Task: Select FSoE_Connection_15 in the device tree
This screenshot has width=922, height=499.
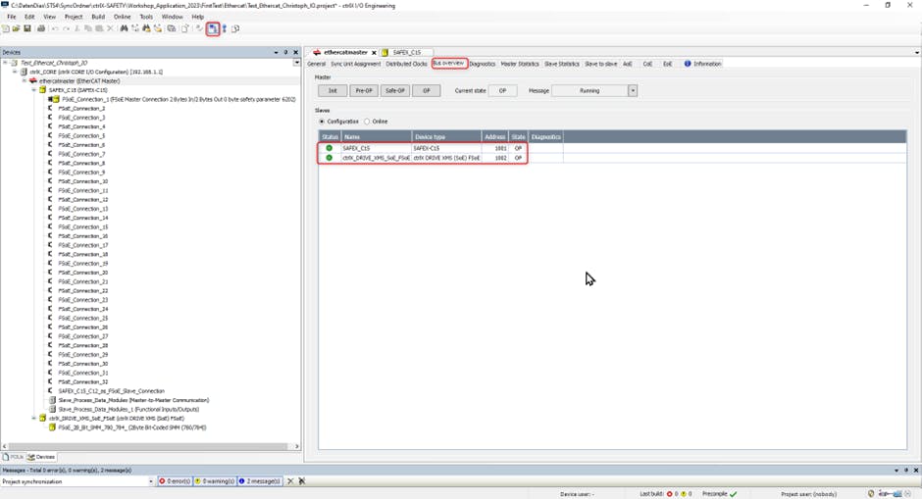Action: [82, 226]
